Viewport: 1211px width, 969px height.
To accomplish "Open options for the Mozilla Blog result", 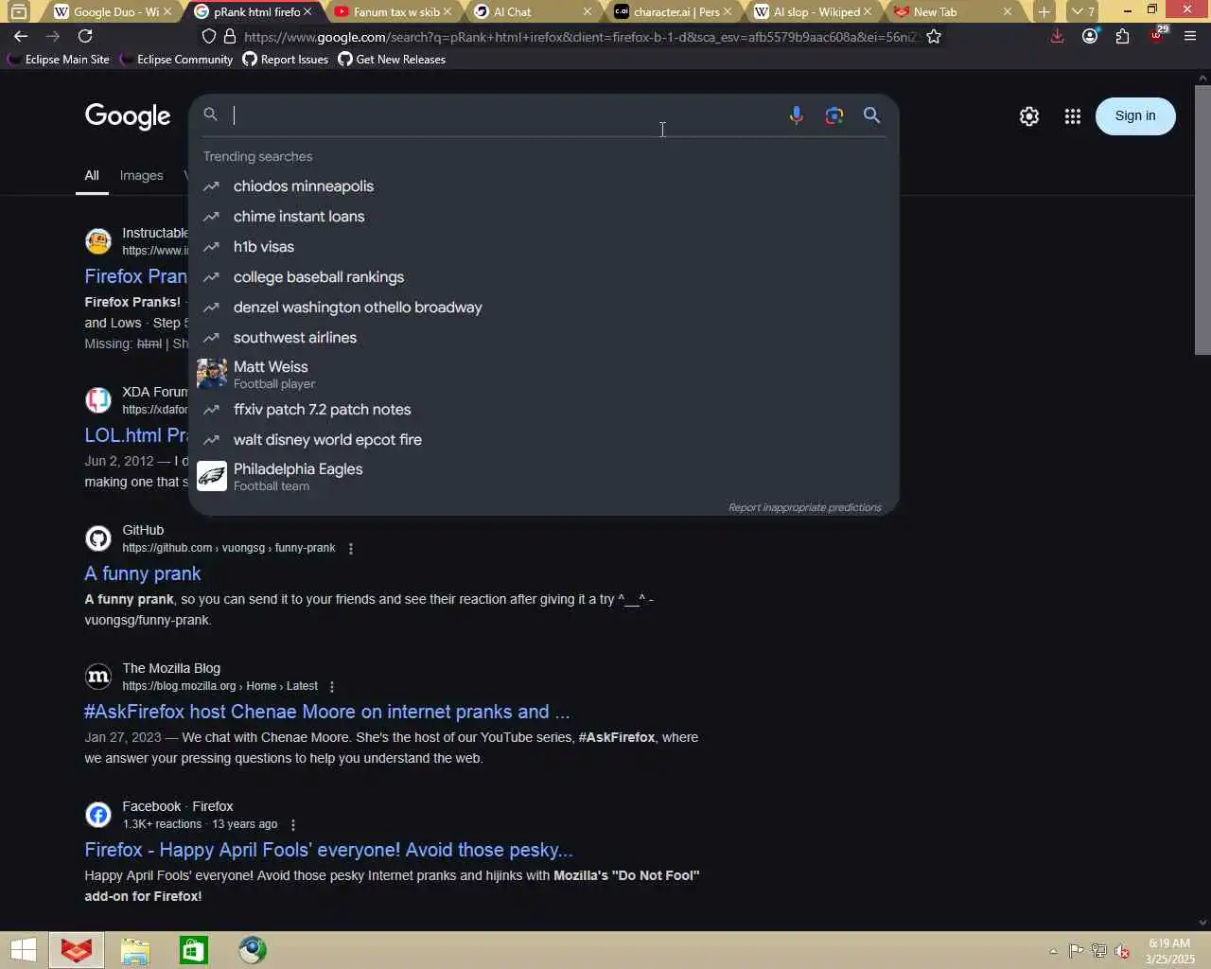I will click(x=332, y=687).
